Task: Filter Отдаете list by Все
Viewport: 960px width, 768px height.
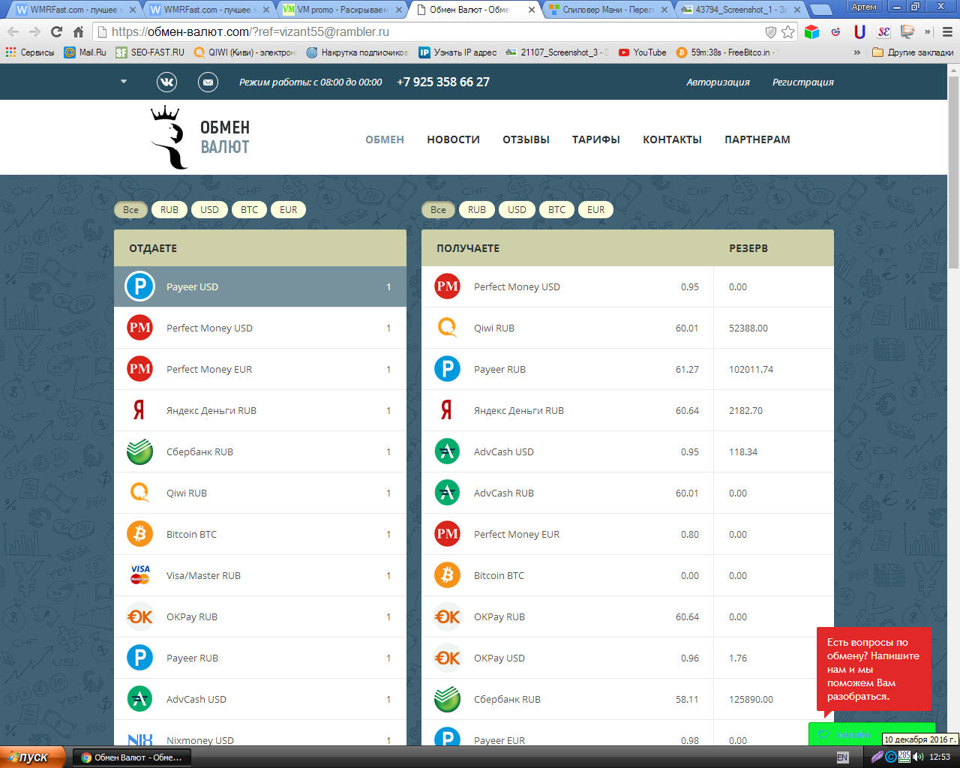Action: (130, 210)
